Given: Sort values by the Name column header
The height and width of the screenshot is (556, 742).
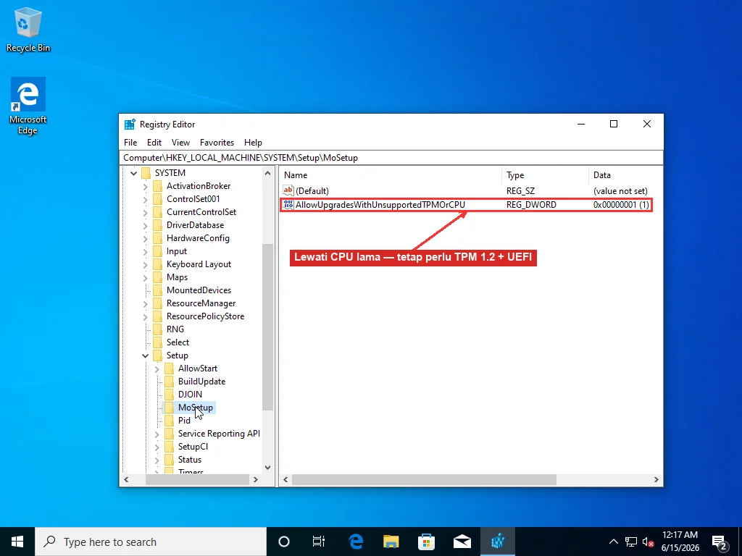Looking at the screenshot, I should [x=391, y=175].
